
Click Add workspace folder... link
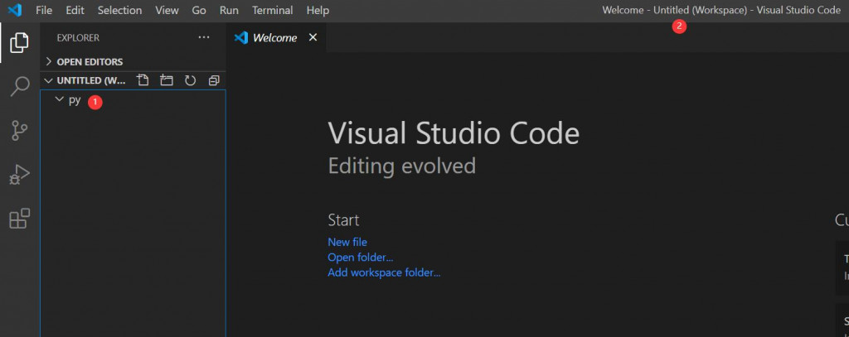point(384,272)
